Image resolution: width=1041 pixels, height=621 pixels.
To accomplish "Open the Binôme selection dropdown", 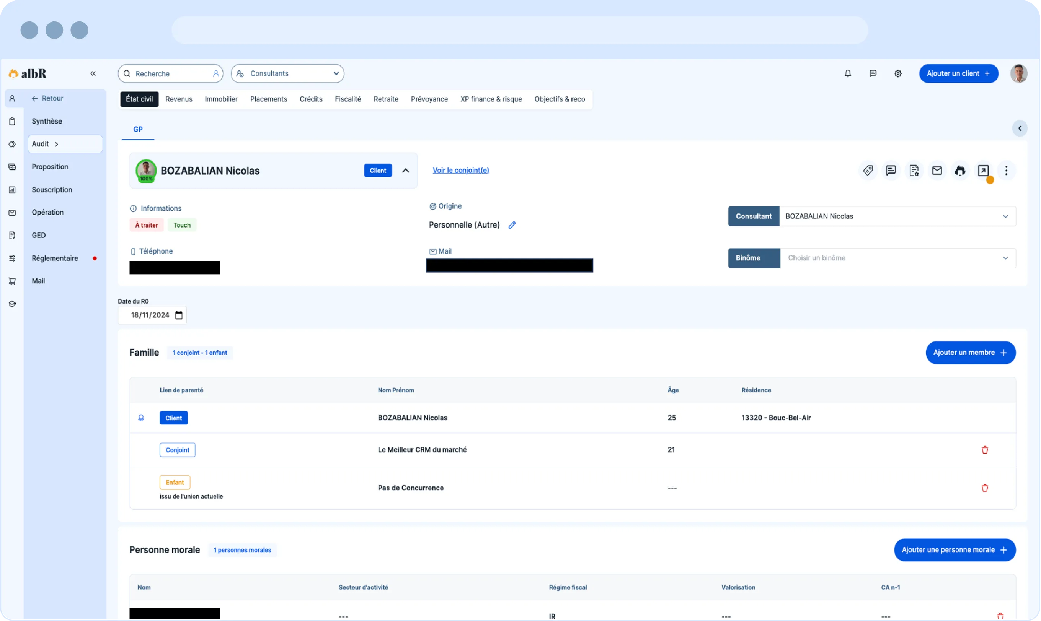I will click(x=897, y=258).
